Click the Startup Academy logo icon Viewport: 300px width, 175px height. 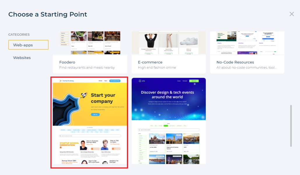point(61,81)
